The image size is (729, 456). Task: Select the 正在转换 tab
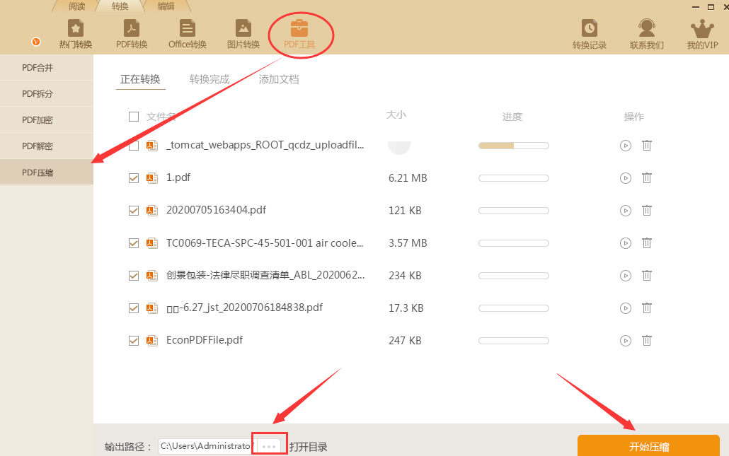click(x=140, y=79)
